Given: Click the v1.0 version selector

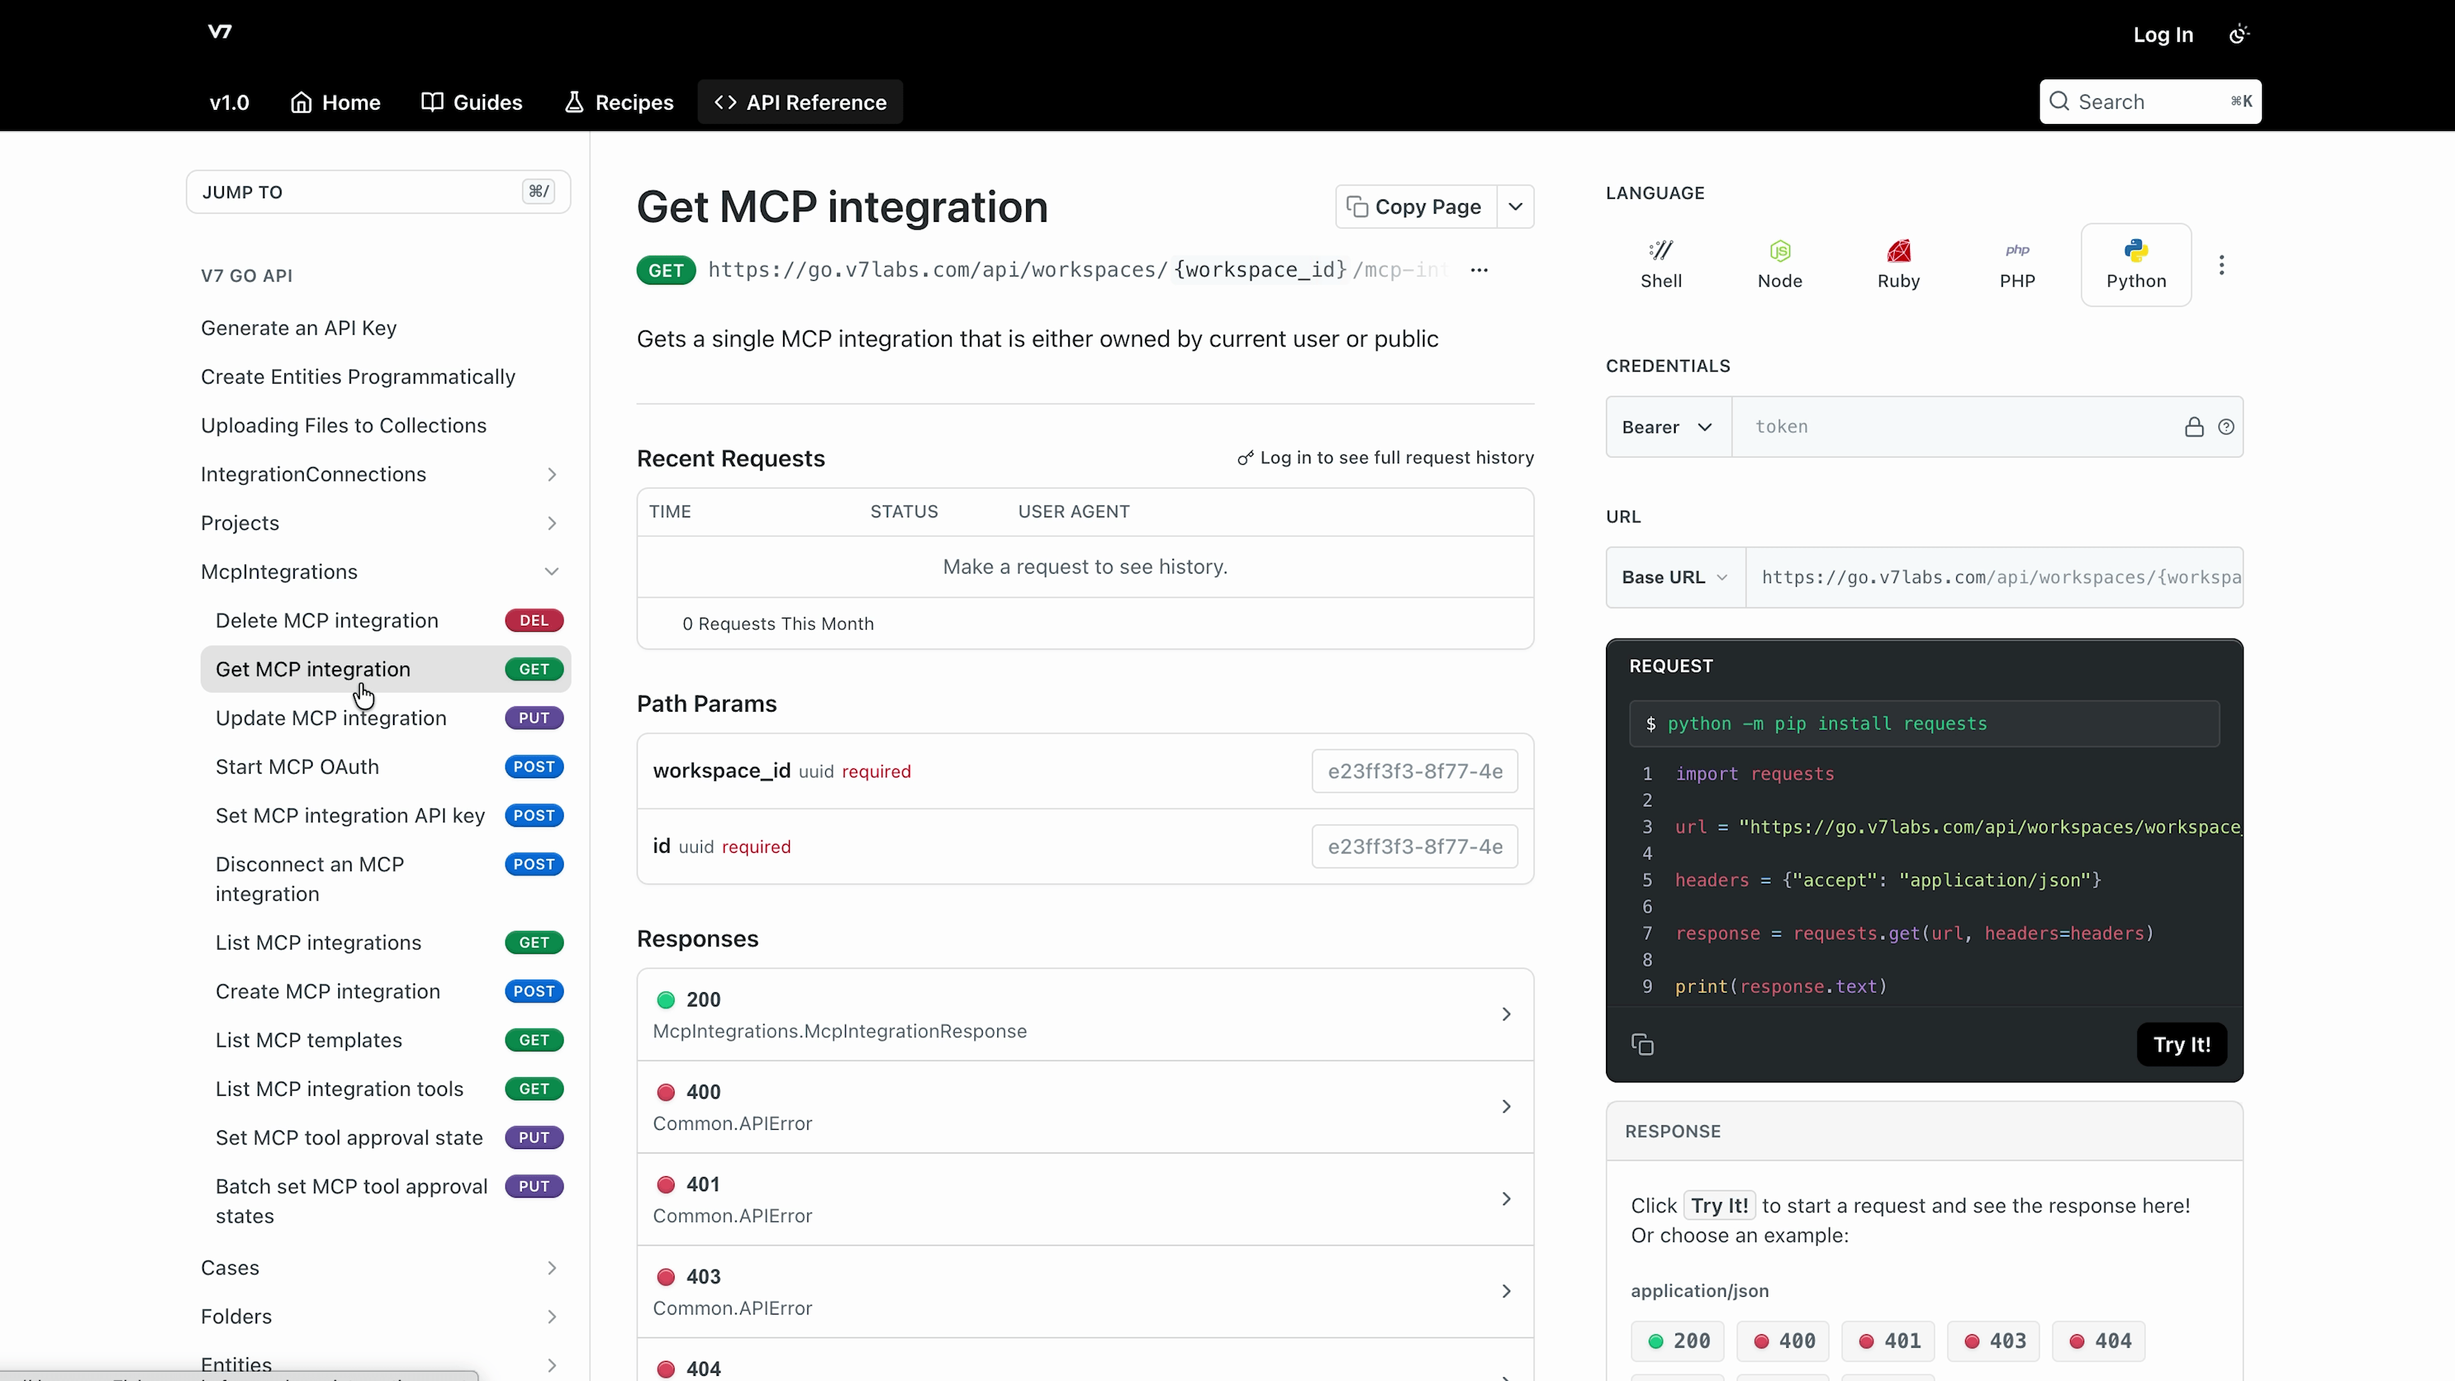Looking at the screenshot, I should (x=230, y=102).
